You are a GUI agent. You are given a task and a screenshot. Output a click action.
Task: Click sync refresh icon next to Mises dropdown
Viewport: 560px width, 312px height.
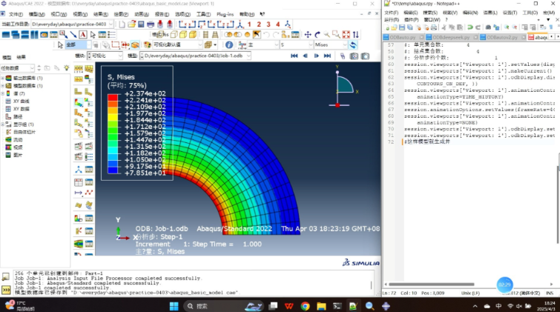point(353,45)
